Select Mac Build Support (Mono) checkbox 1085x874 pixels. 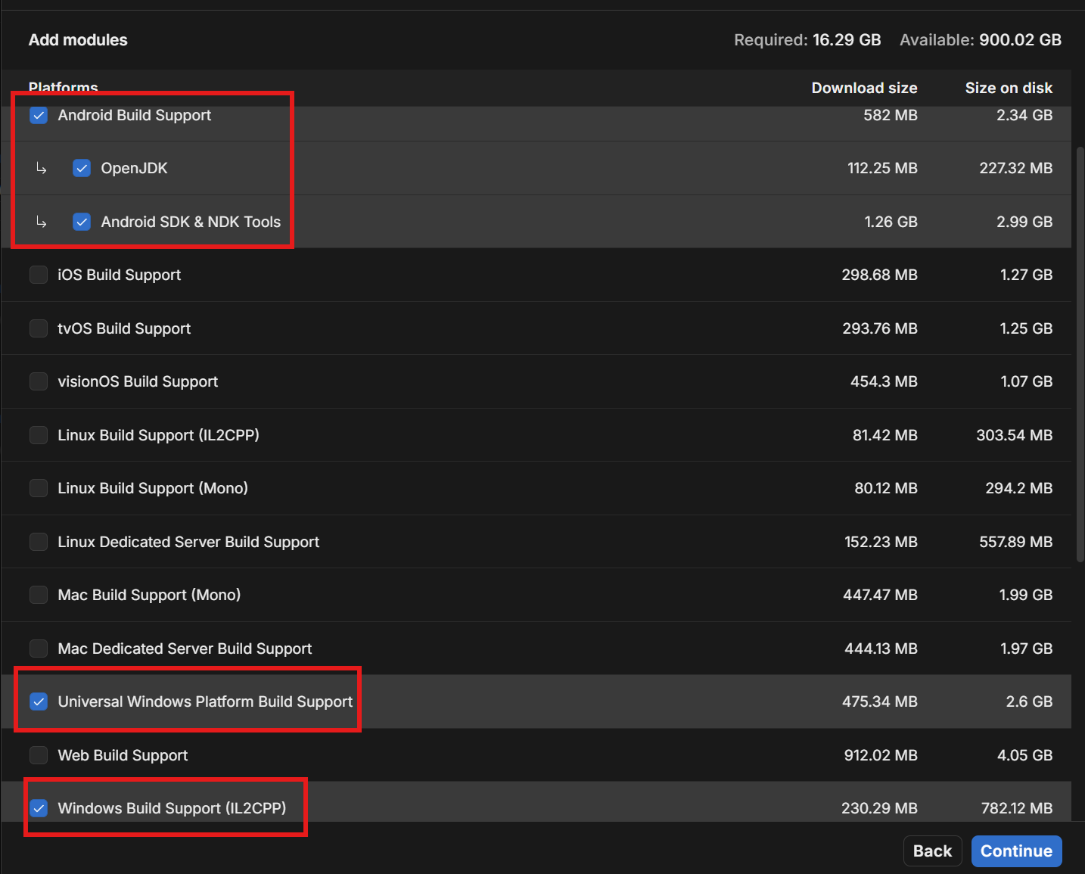pos(39,595)
